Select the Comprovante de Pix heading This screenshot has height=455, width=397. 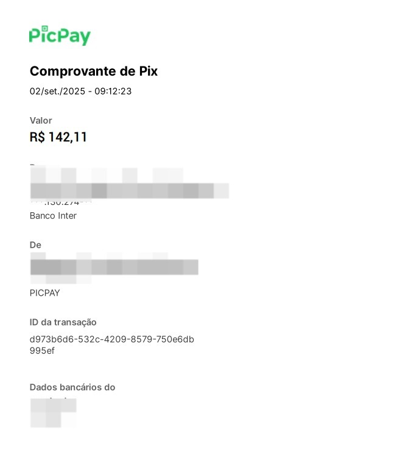94,71
